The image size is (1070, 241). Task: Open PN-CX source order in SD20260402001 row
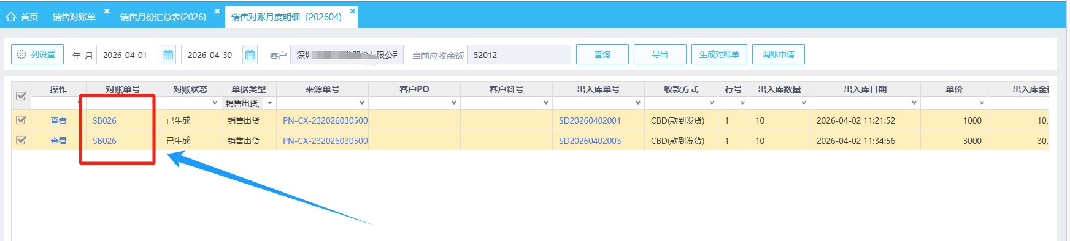coord(325,120)
